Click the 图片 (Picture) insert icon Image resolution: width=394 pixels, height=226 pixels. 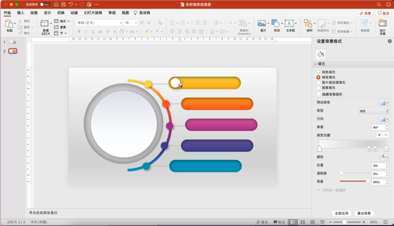click(262, 23)
